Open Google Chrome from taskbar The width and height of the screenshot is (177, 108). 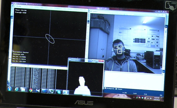click(x=31, y=90)
